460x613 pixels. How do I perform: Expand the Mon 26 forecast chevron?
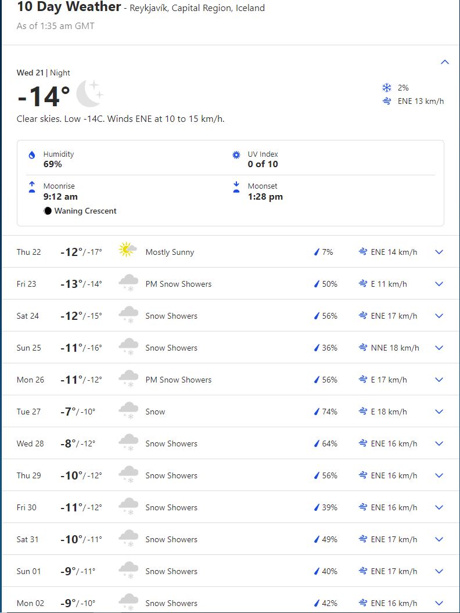coord(439,380)
